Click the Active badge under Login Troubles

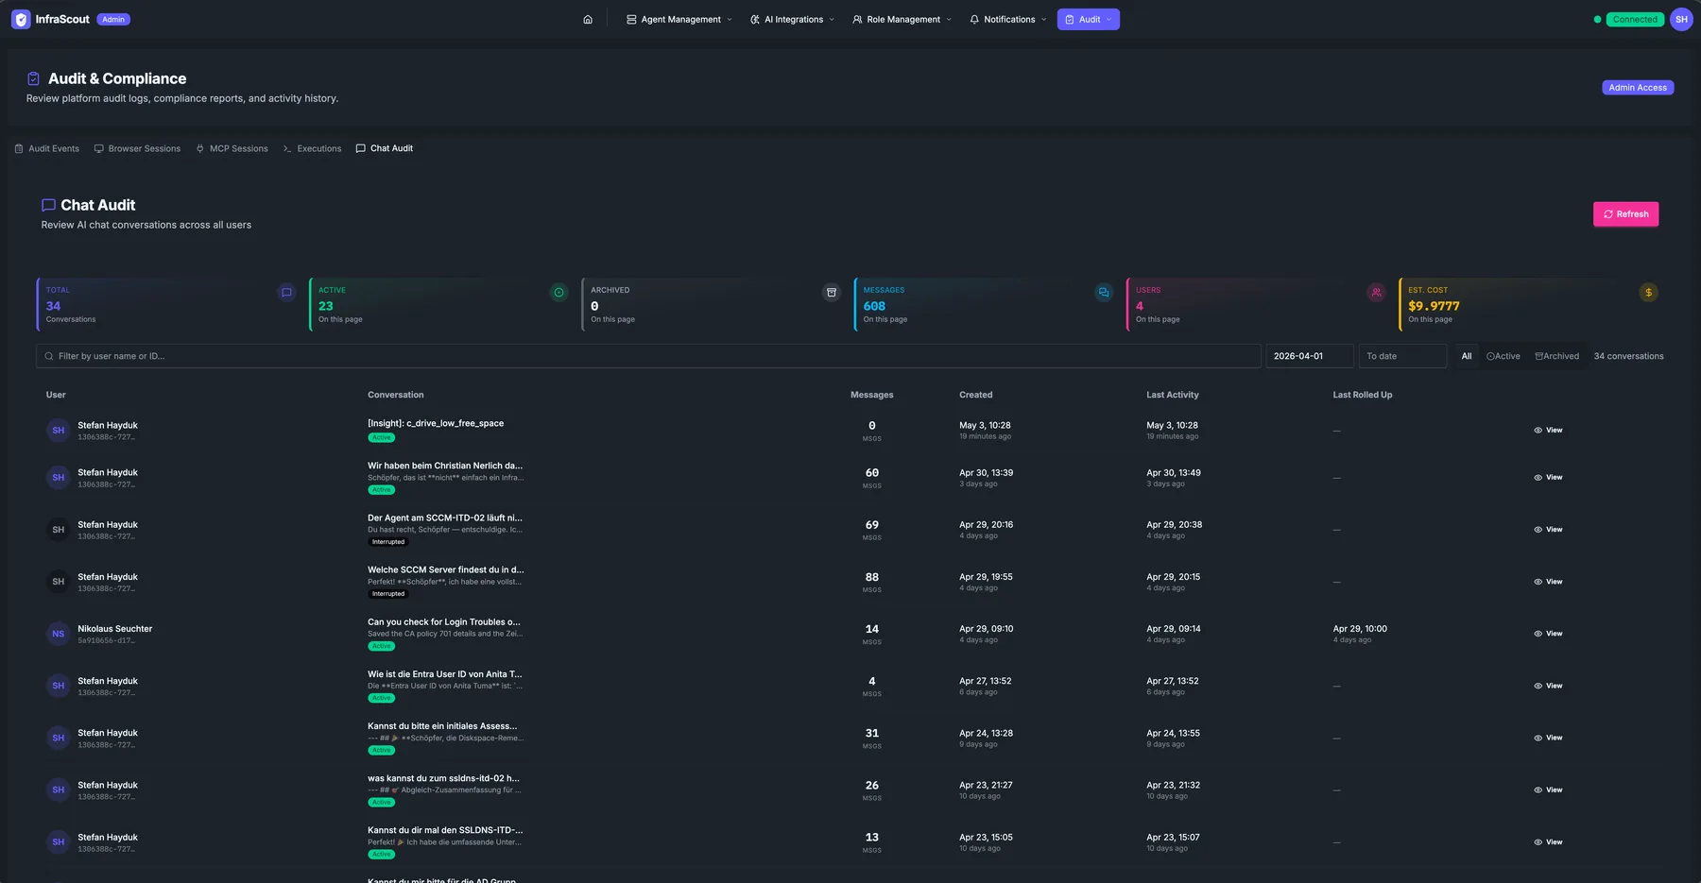pos(381,647)
